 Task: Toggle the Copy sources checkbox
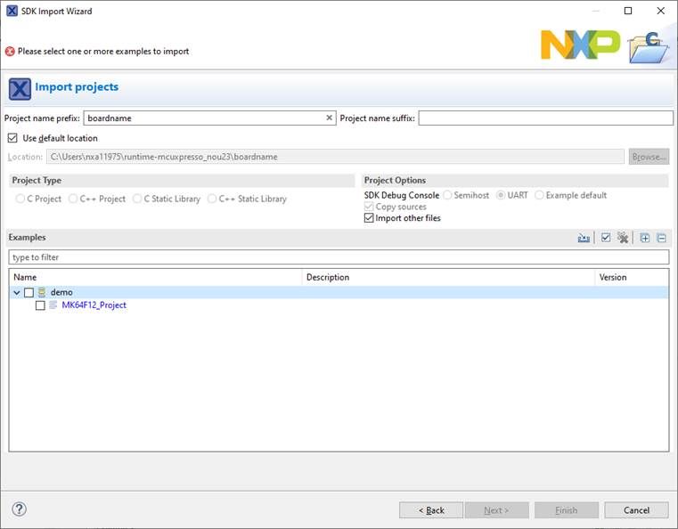point(369,207)
